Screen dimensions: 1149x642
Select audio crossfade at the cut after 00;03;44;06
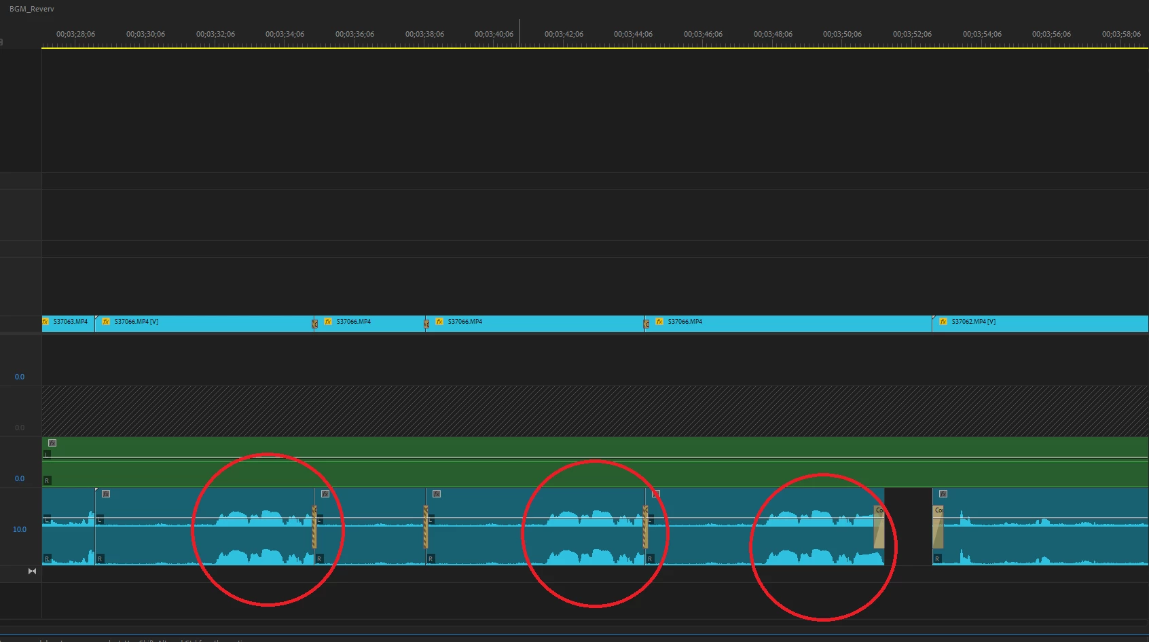pyautogui.click(x=645, y=527)
